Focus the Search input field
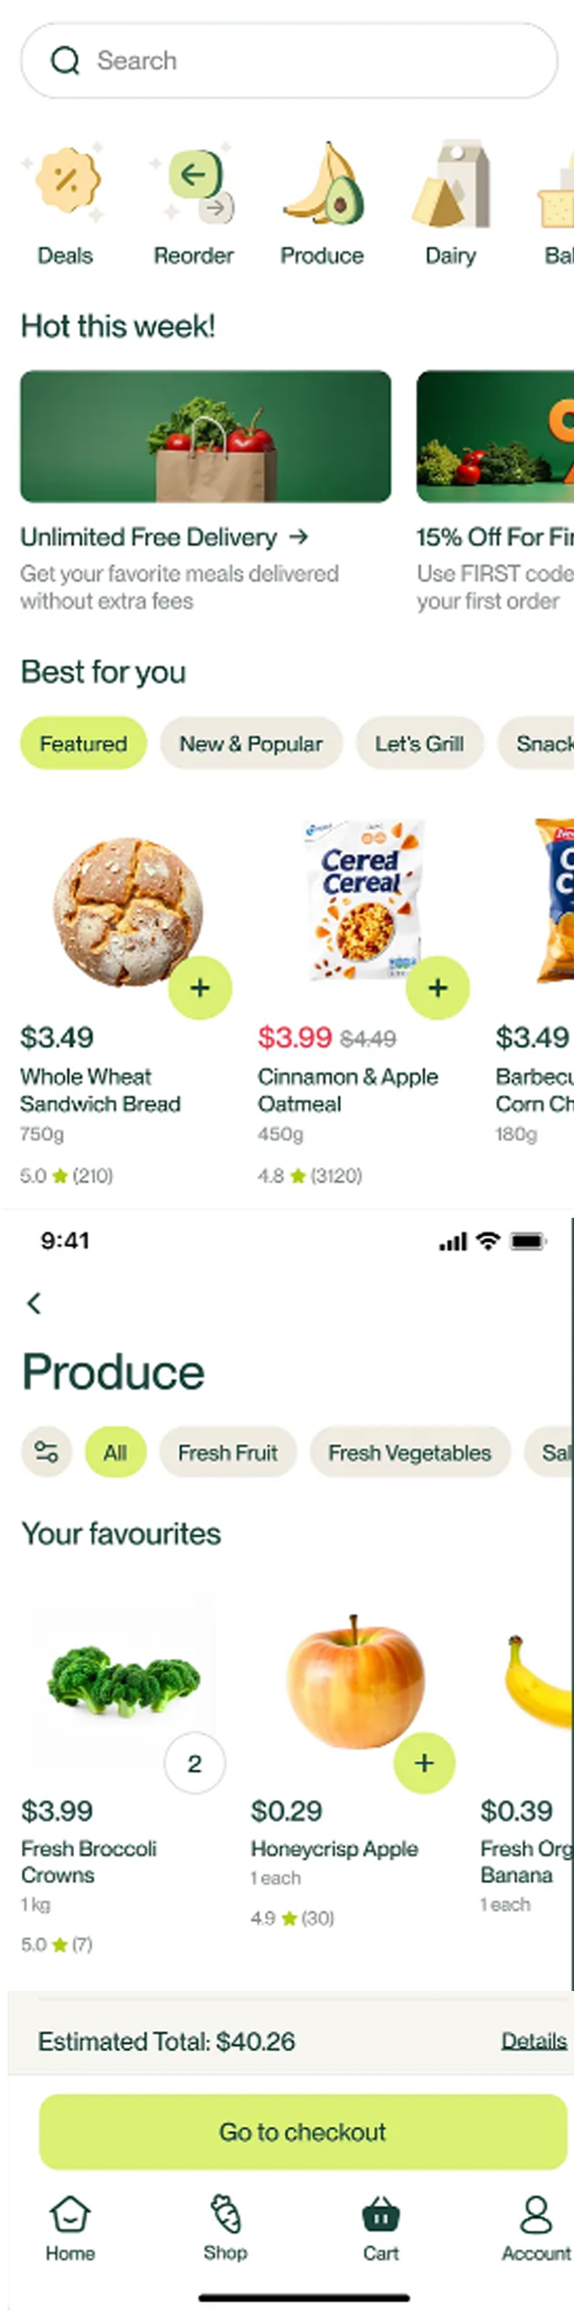 point(289,61)
